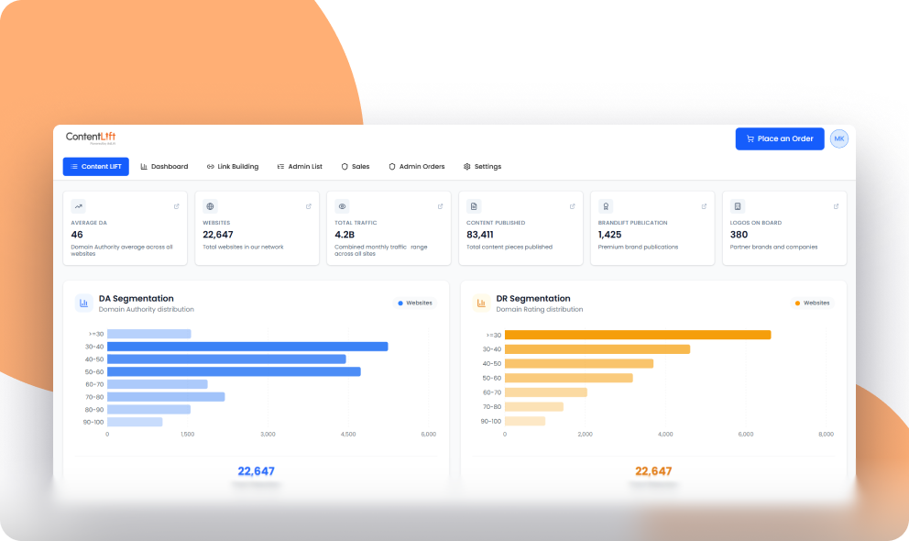Viewport: 909px width, 541px height.
Task: Click the Websites globe icon
Action: [211, 206]
